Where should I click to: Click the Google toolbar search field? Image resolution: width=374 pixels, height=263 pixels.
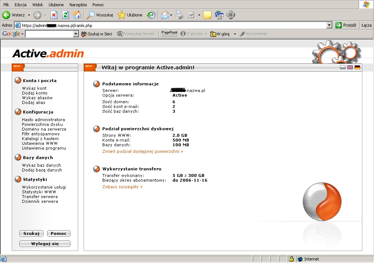pos(49,34)
